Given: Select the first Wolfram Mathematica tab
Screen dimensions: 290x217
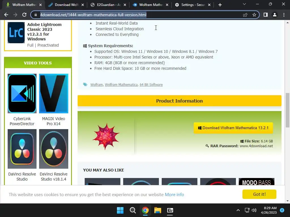Looking at the screenshot, I should (21, 5).
